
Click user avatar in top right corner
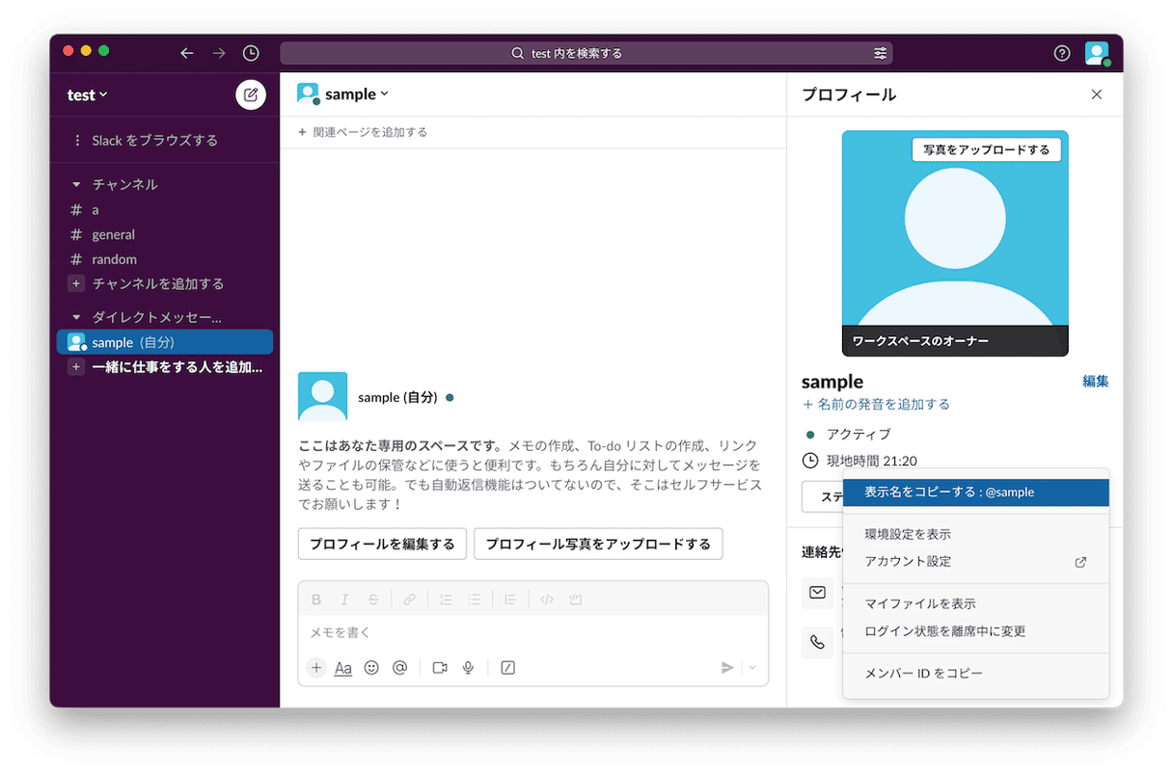pyautogui.click(x=1097, y=53)
